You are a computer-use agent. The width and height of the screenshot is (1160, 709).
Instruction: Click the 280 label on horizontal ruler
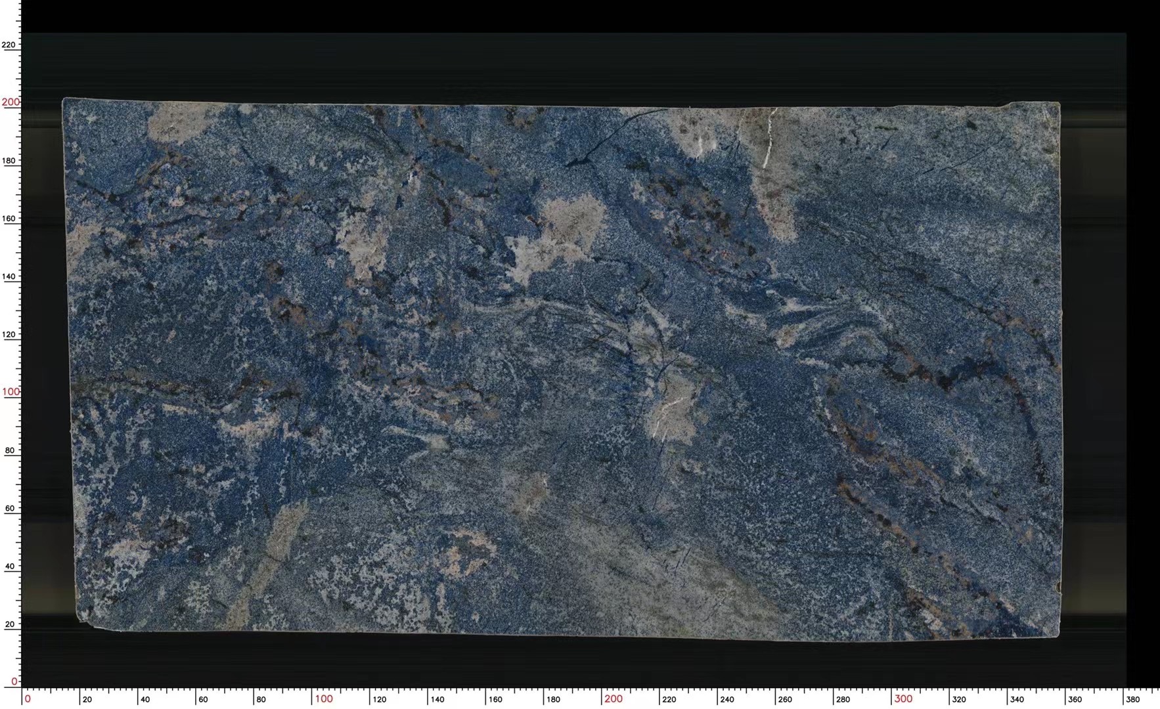pos(843,700)
